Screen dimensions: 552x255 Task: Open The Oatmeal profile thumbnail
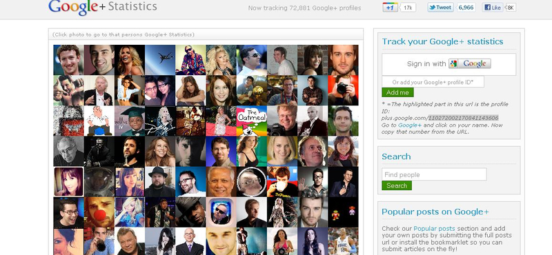point(251,121)
